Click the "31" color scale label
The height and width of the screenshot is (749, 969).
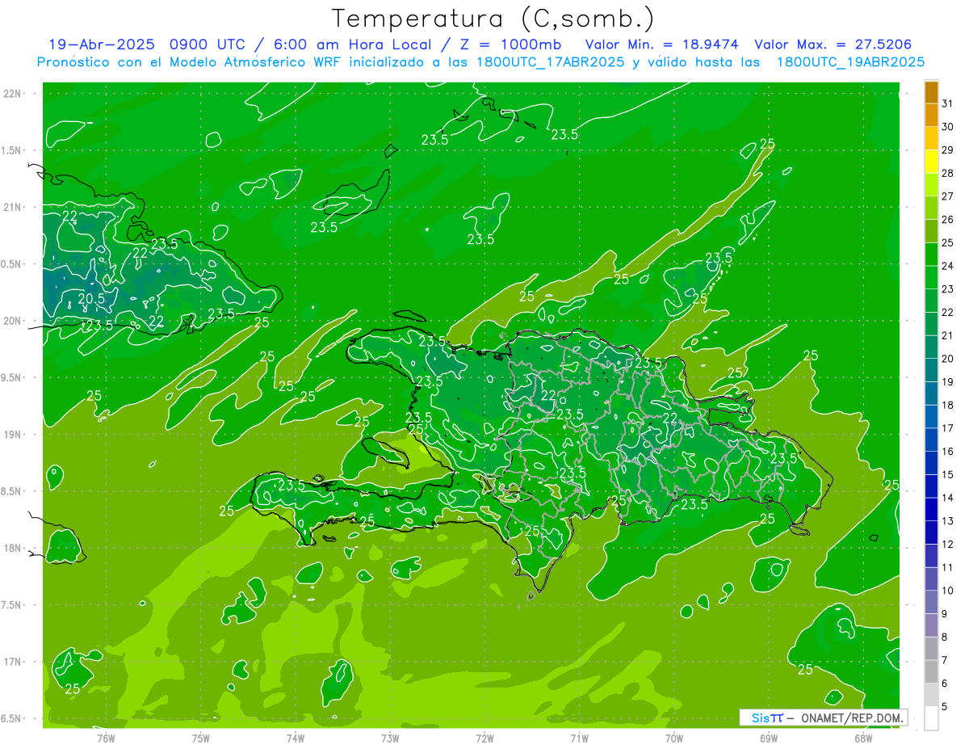948,103
